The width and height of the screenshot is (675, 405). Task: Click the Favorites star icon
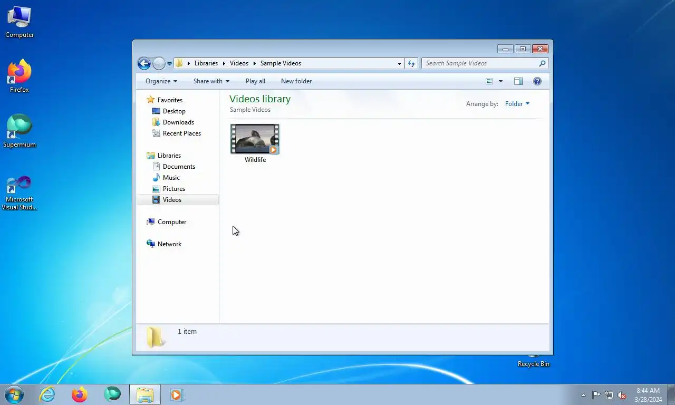pos(151,100)
